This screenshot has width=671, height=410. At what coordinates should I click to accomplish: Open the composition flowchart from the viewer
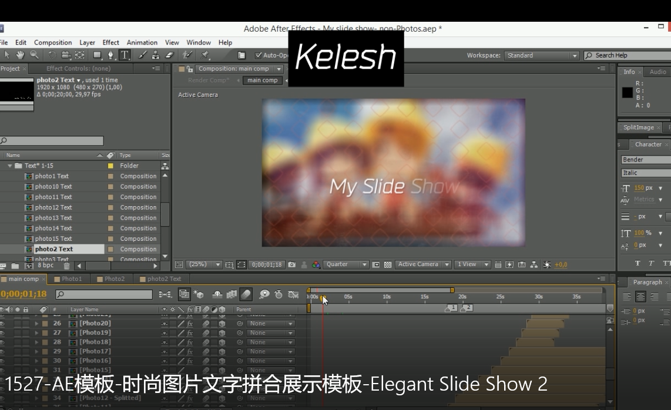[534, 264]
